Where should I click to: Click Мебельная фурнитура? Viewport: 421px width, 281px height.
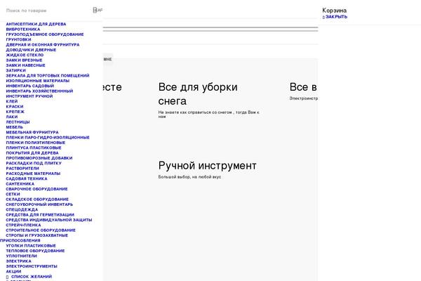(32, 132)
